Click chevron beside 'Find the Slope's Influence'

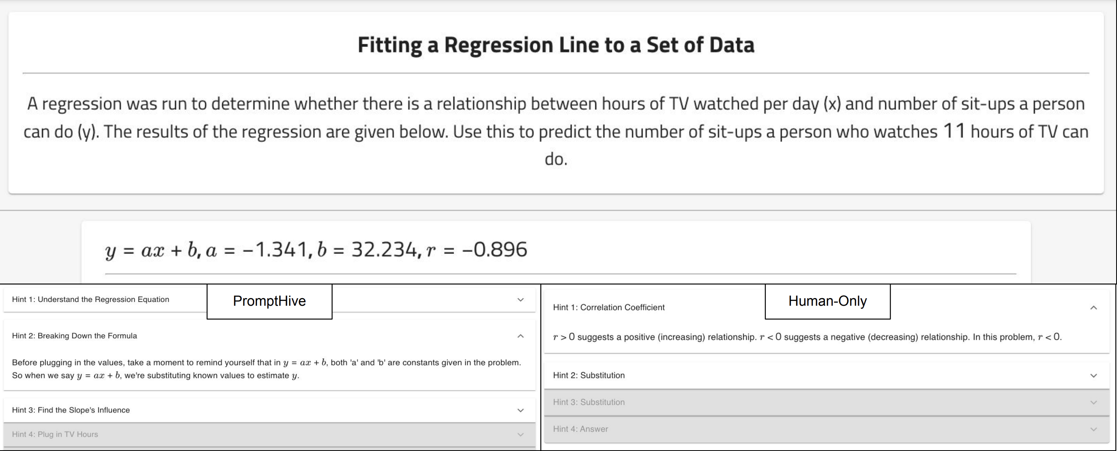click(520, 410)
